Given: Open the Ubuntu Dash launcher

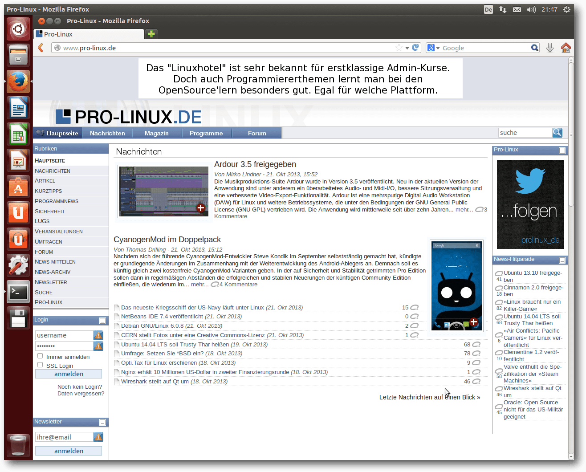Looking at the screenshot, I should pyautogui.click(x=18, y=29).
